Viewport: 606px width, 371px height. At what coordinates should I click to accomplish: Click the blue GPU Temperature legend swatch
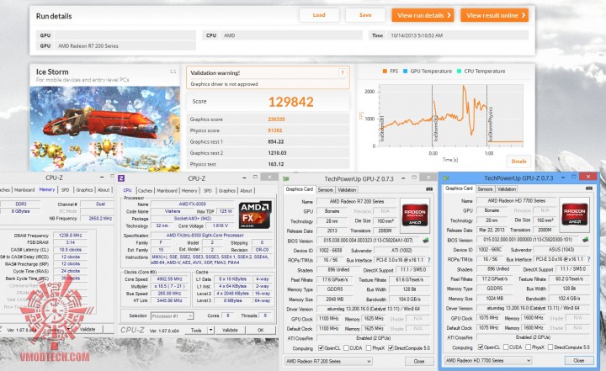click(405, 72)
